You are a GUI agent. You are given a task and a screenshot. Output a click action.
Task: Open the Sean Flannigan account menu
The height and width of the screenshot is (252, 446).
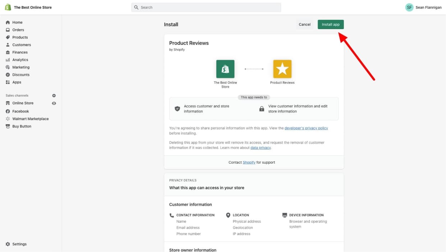pyautogui.click(x=423, y=7)
